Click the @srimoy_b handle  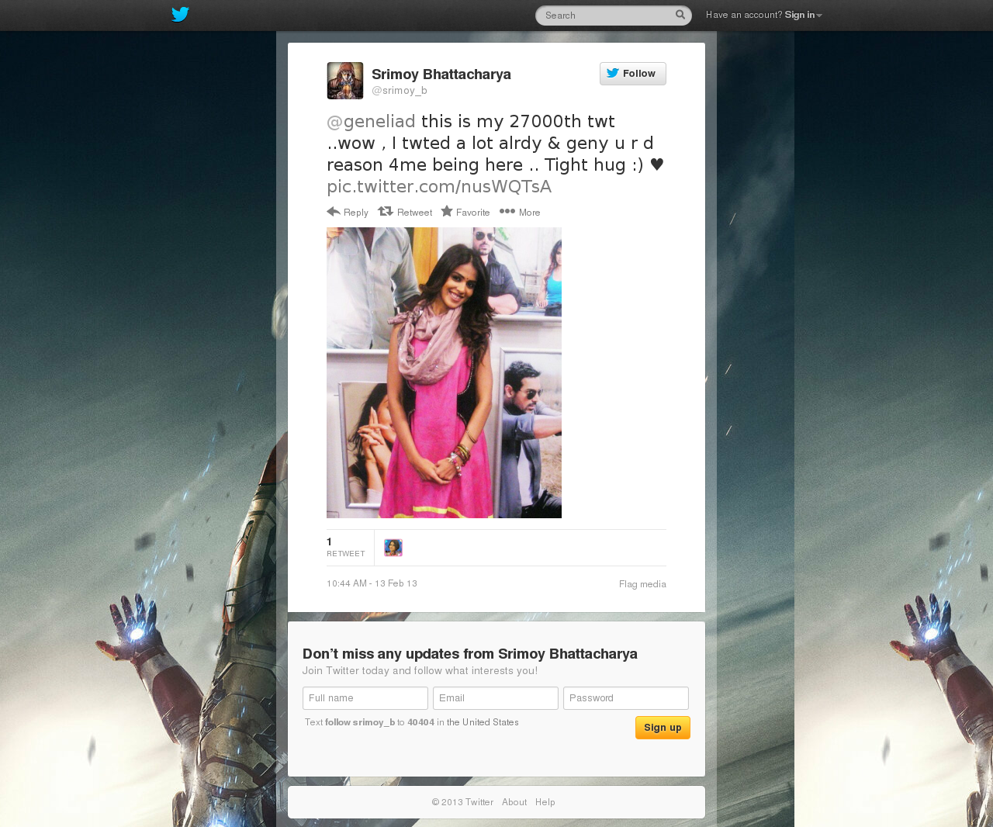coord(400,91)
